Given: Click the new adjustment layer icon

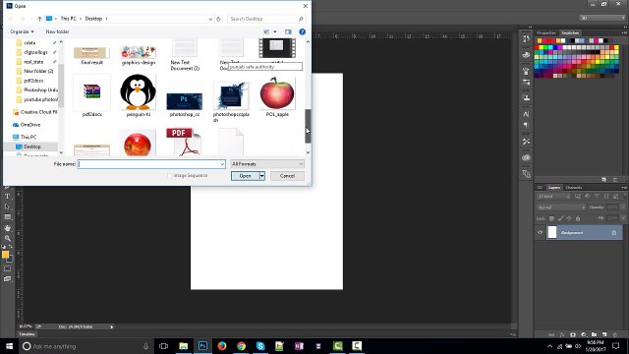Looking at the screenshot, I should pyautogui.click(x=583, y=334).
